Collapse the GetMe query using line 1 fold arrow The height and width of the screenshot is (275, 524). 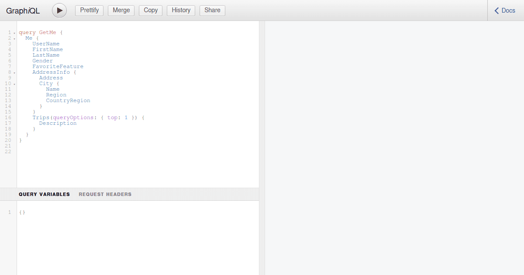(14, 32)
